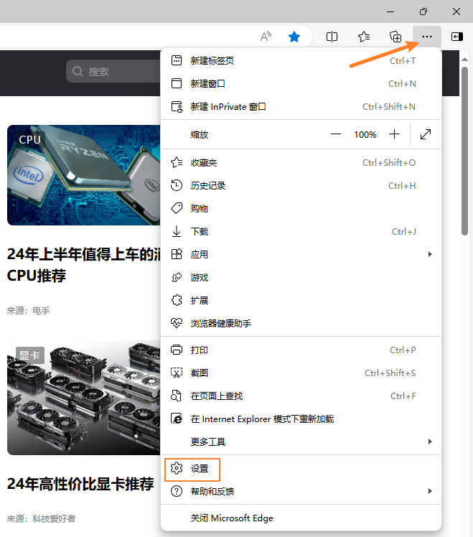Open the favorites list toolbar icon
473x537 pixels.
pyautogui.click(x=364, y=37)
